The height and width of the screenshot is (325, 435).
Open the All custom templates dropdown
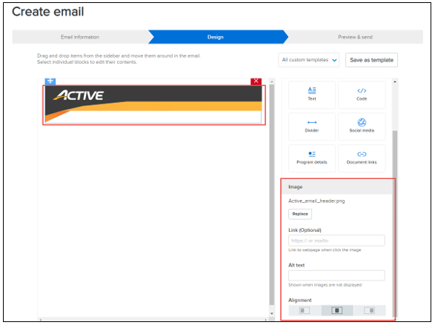tap(309, 60)
